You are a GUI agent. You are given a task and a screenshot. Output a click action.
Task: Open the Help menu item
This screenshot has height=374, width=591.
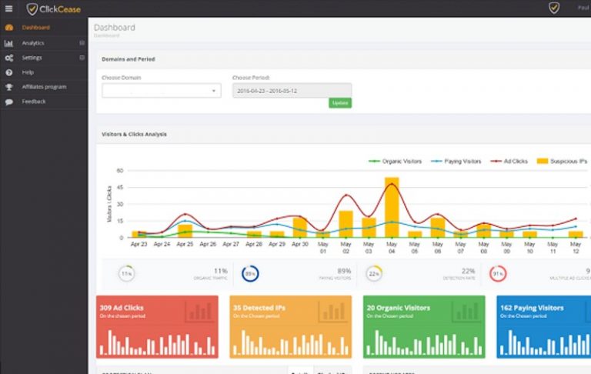28,72
